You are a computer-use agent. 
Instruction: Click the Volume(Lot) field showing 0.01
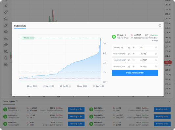click(142, 47)
